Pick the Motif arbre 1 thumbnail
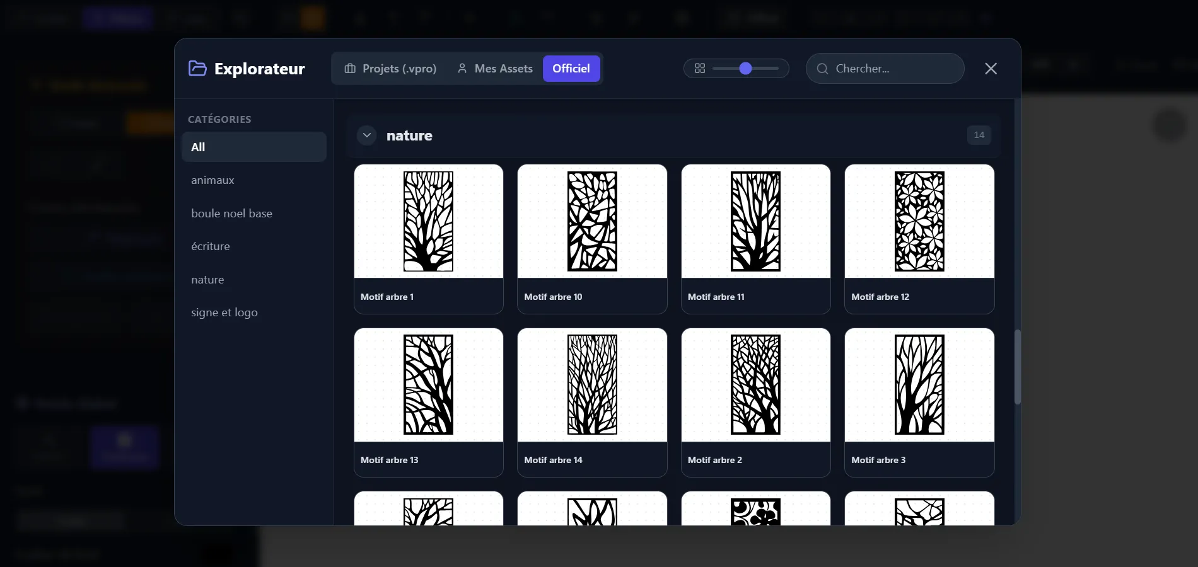 [x=428, y=222]
